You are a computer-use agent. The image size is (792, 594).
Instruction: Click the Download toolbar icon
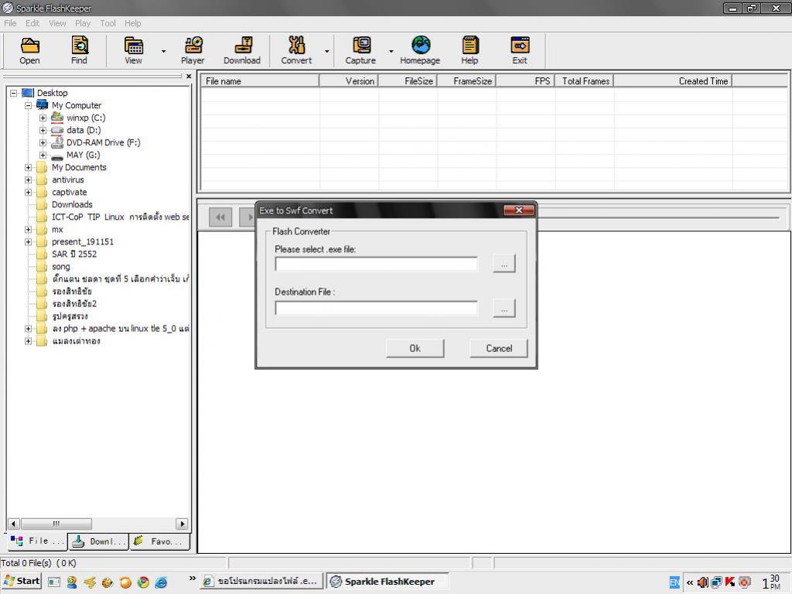tap(242, 50)
